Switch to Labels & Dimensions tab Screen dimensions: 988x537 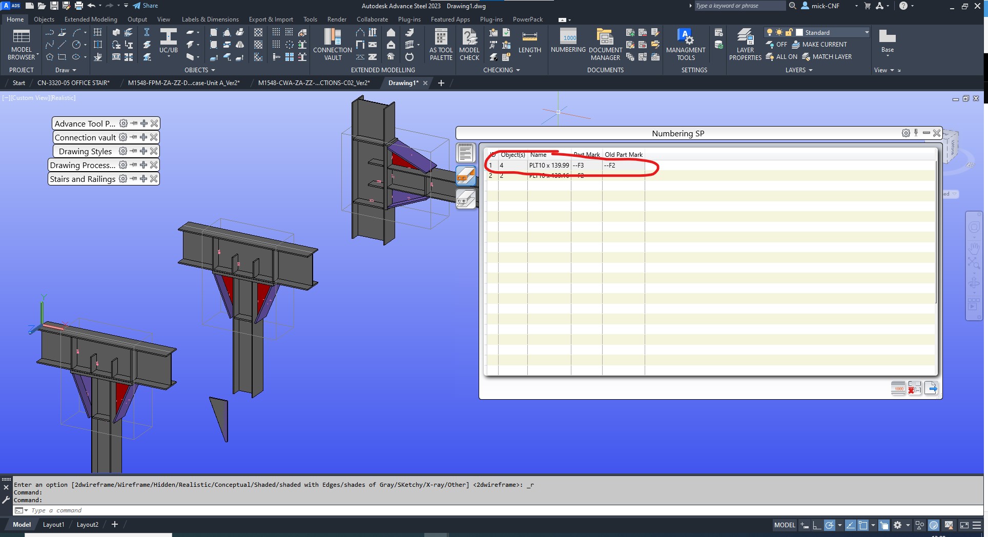point(210,19)
